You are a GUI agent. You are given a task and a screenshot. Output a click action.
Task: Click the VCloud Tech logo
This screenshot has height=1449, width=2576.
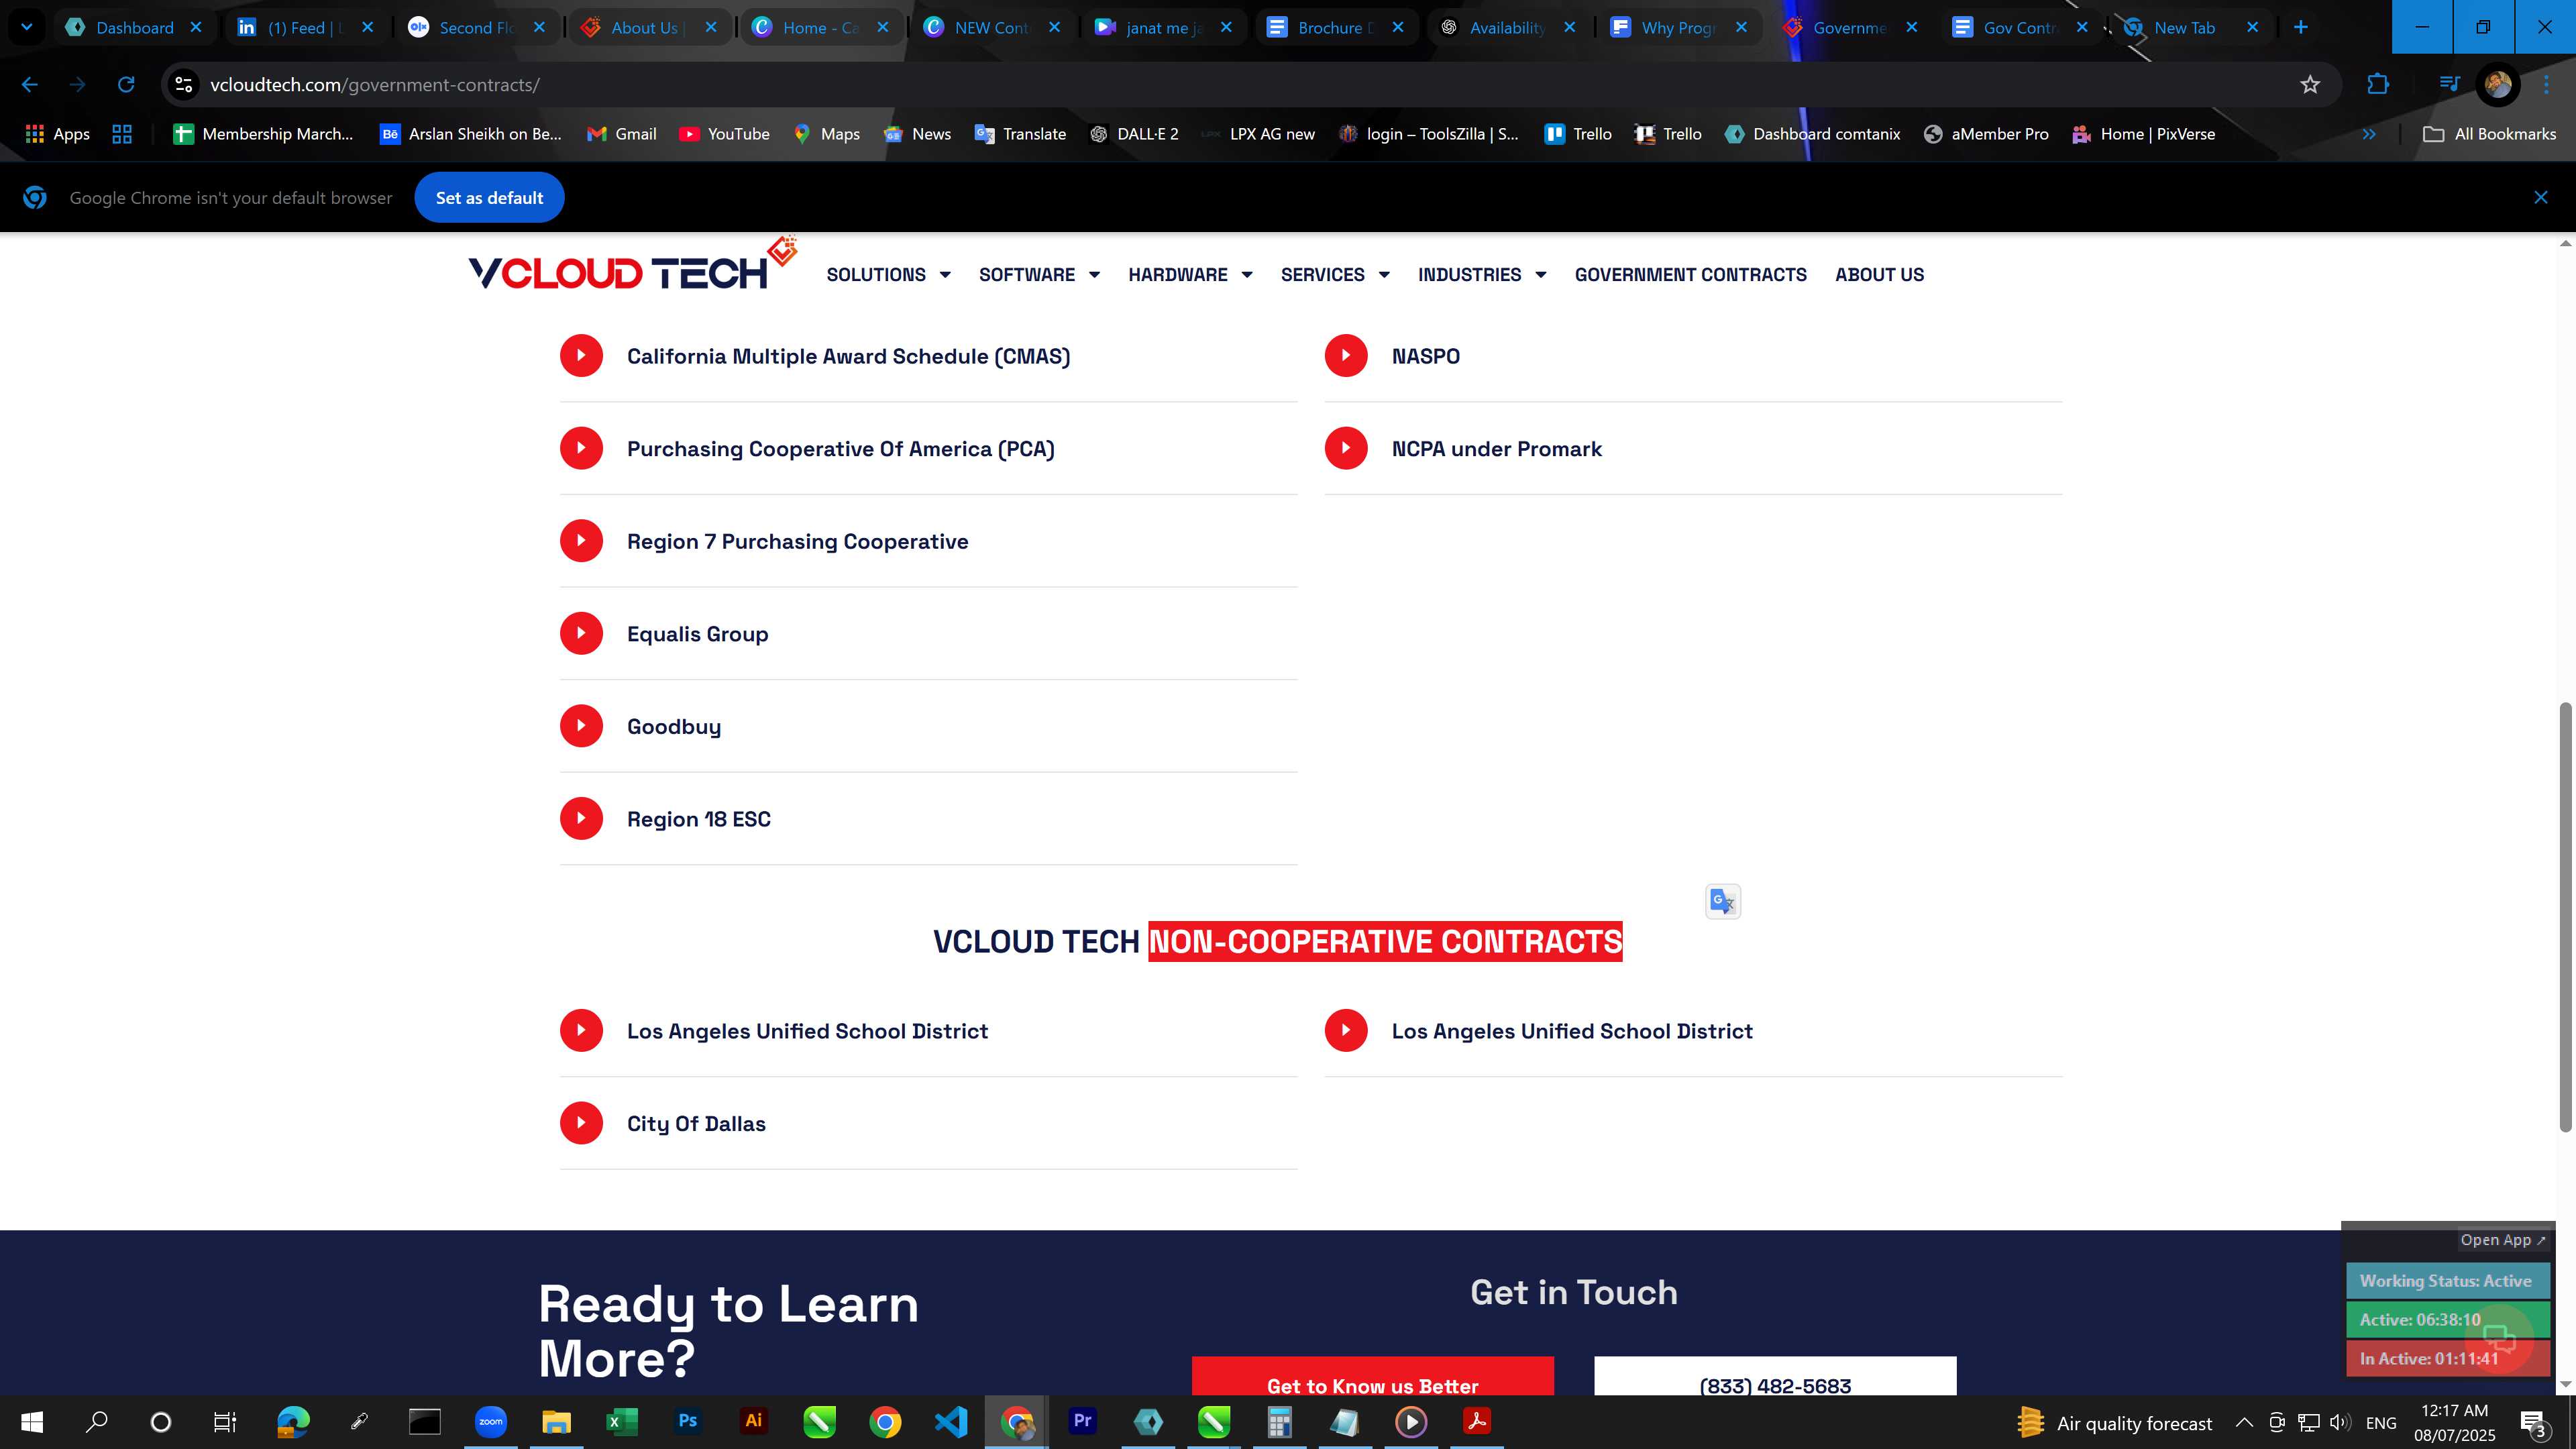point(632,265)
